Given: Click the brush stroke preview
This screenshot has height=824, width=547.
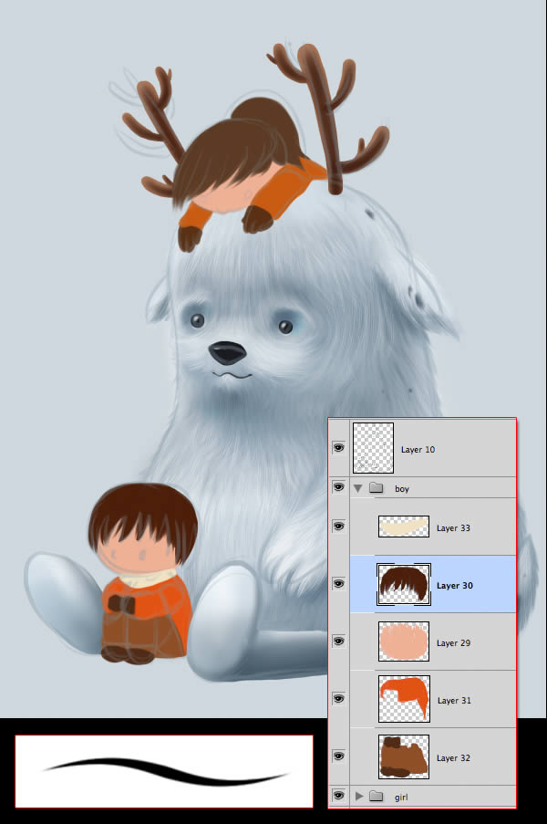Looking at the screenshot, I should 164,771.
